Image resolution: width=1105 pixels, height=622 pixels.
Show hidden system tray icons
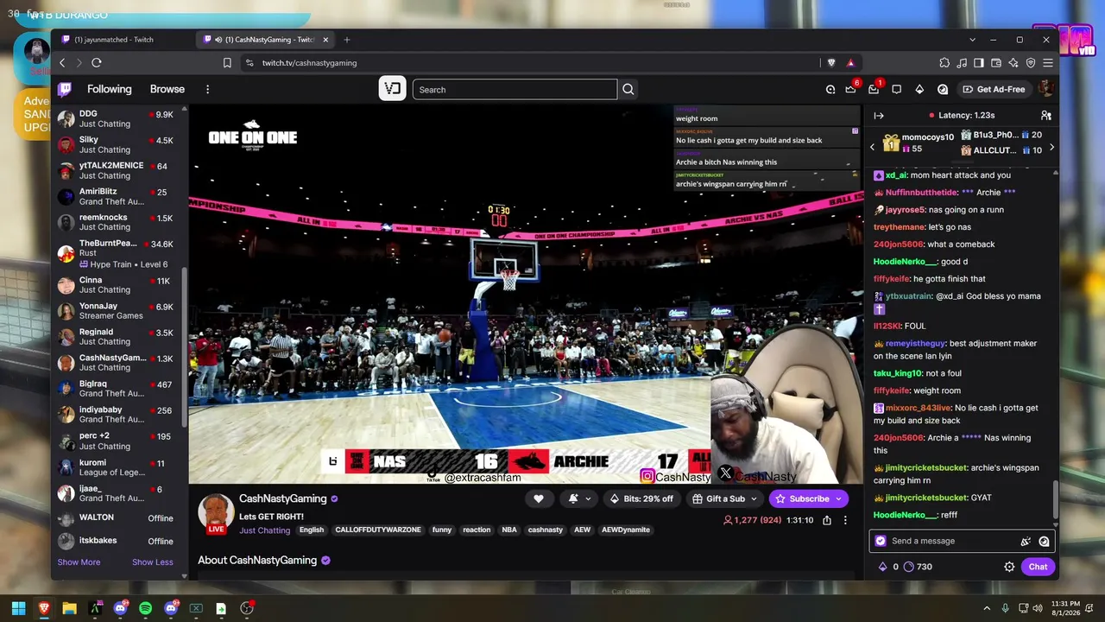(986, 608)
